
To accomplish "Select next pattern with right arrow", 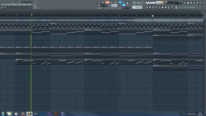I will (143, 7).
